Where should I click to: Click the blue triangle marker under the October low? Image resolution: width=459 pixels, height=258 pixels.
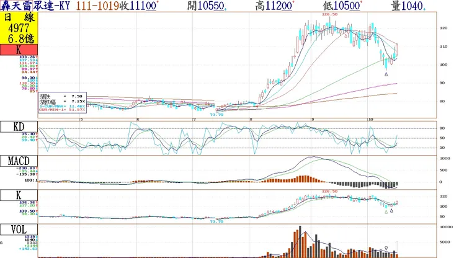386,74
